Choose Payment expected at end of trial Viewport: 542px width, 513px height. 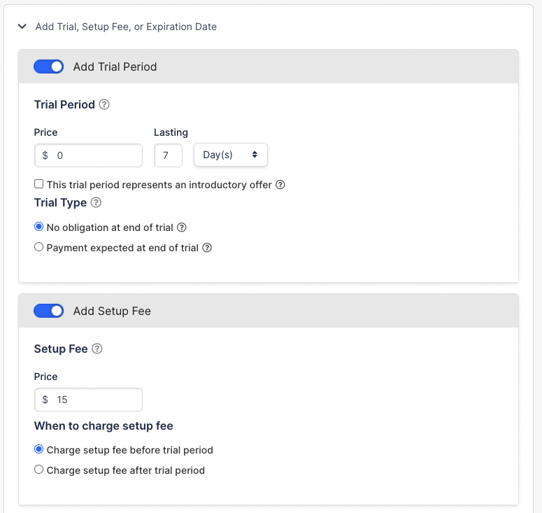coord(38,247)
